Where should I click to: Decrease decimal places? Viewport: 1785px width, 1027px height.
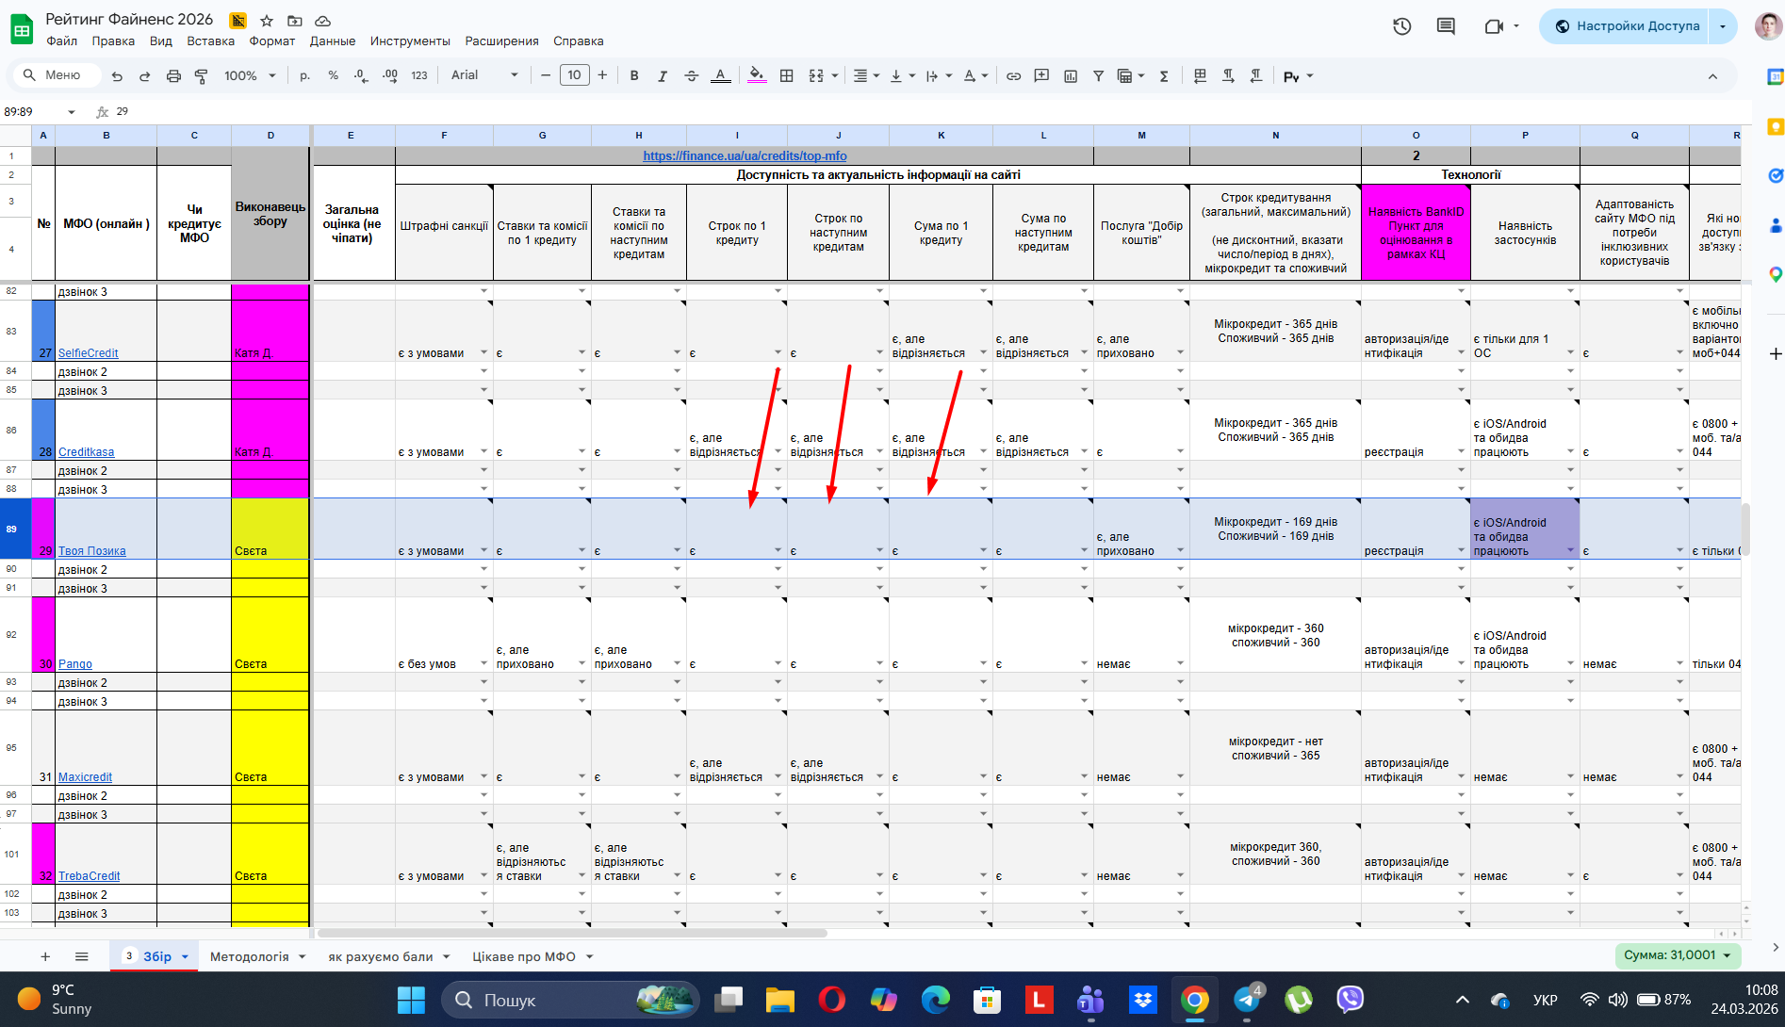tap(361, 76)
